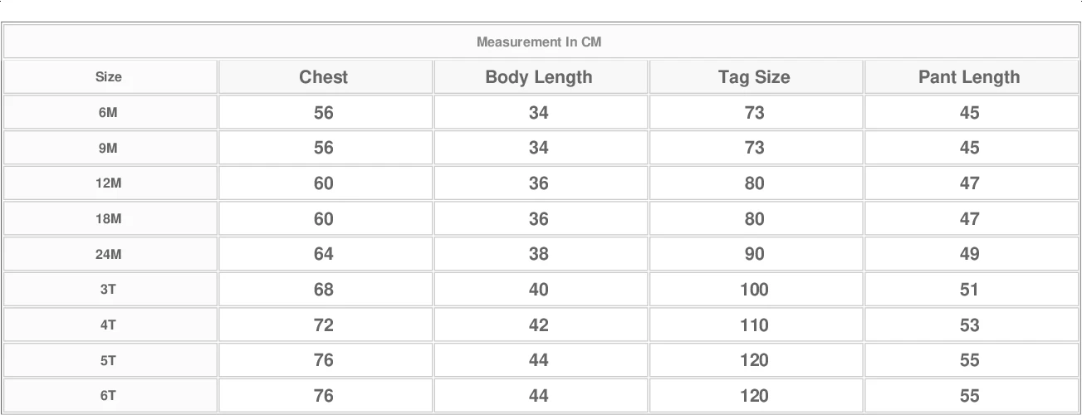The height and width of the screenshot is (415, 1082).
Task: Select the Pant Length column header
Action: pyautogui.click(x=969, y=77)
